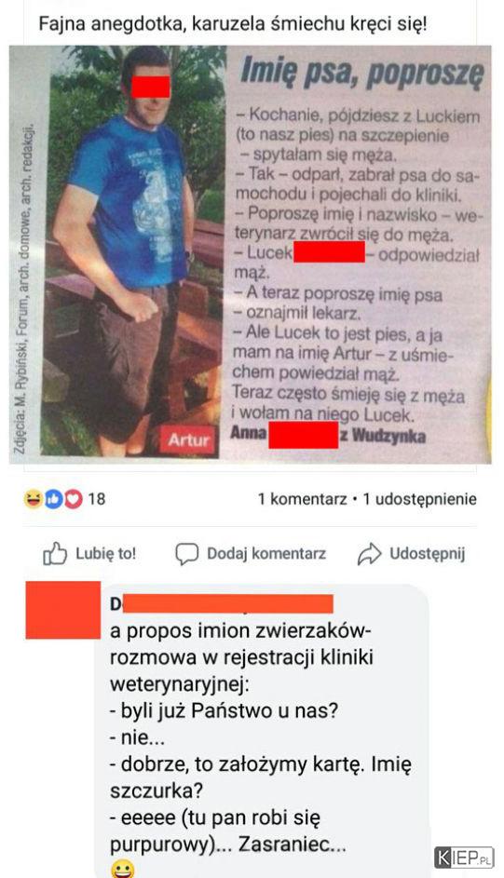Open the 1 komentarz link
This screenshot has width=504, height=878.
303,499
